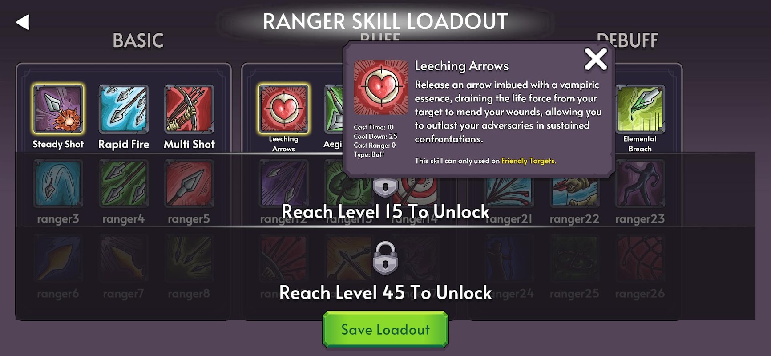The image size is (771, 356).
Task: Tap the large Leeching Arrows tooltip image
Action: [381, 87]
